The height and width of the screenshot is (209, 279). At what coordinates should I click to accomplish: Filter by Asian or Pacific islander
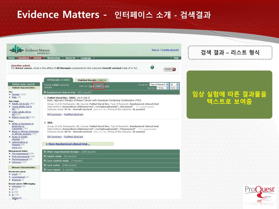point(20,138)
